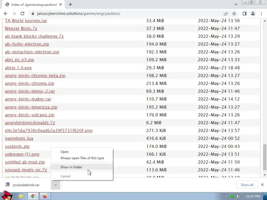Reload the current page
Image resolution: width=267 pixels, height=200 pixels.
tap(22, 14)
